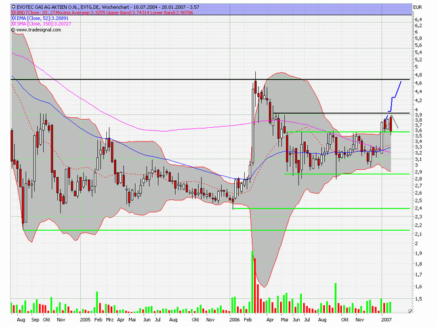Select the upper black horizontal resistance line

point(211,79)
